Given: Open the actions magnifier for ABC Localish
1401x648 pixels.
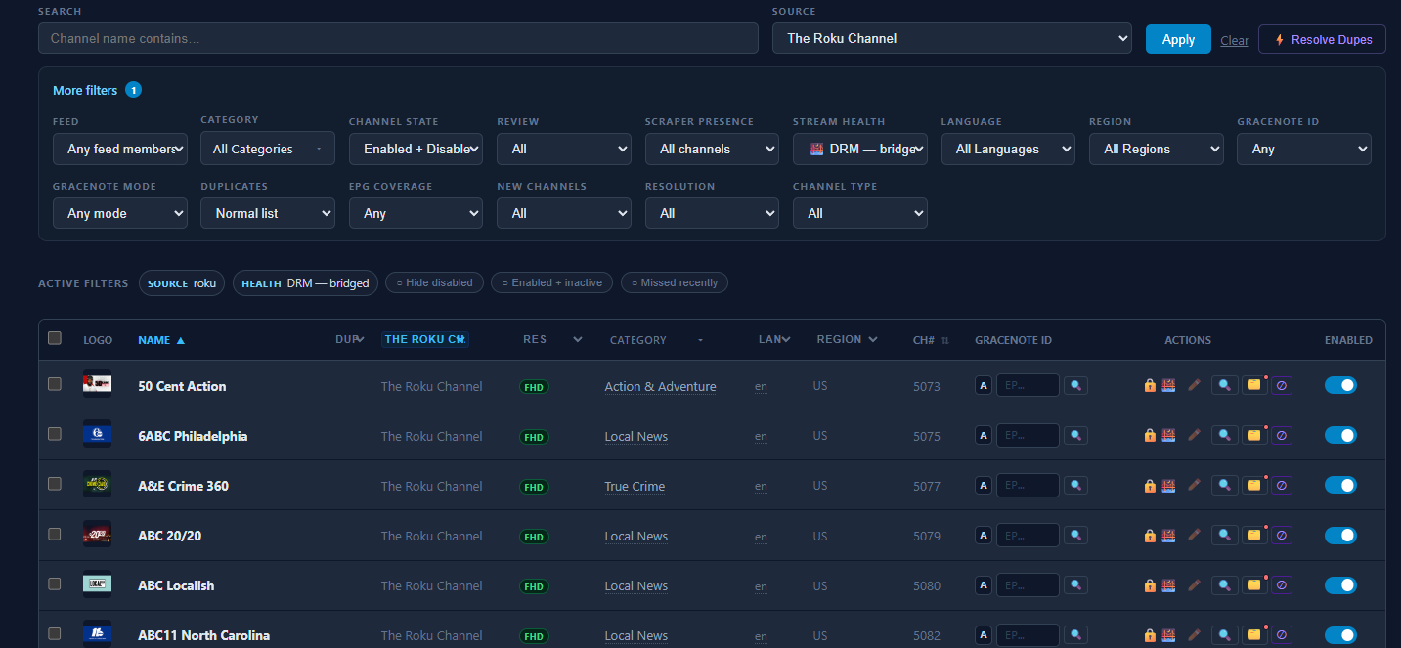Looking at the screenshot, I should (1224, 585).
